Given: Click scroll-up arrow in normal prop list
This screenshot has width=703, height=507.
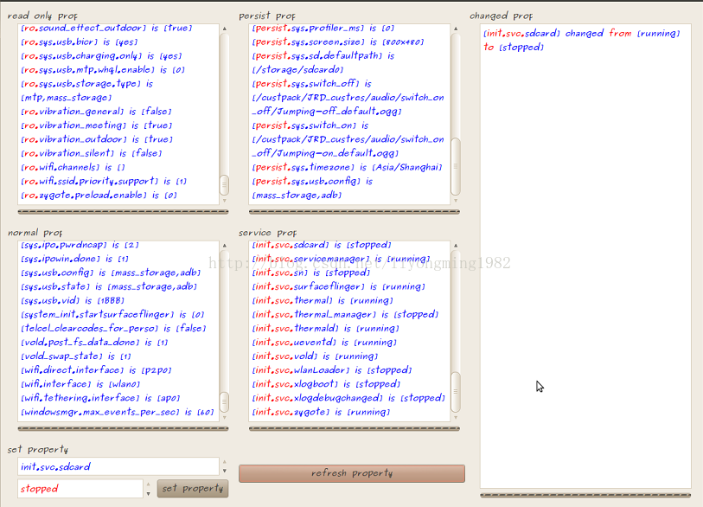Looking at the screenshot, I should [225, 246].
